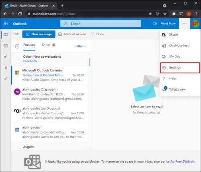Screen dimensions: 201x172
Task: Close the Email - ALphr Guides tab
Action: tap(53, 6)
